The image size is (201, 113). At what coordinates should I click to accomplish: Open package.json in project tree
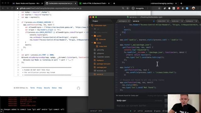pos(101,67)
